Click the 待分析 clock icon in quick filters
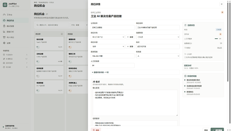The width and height of the screenshot is (231, 131). click(4, 67)
